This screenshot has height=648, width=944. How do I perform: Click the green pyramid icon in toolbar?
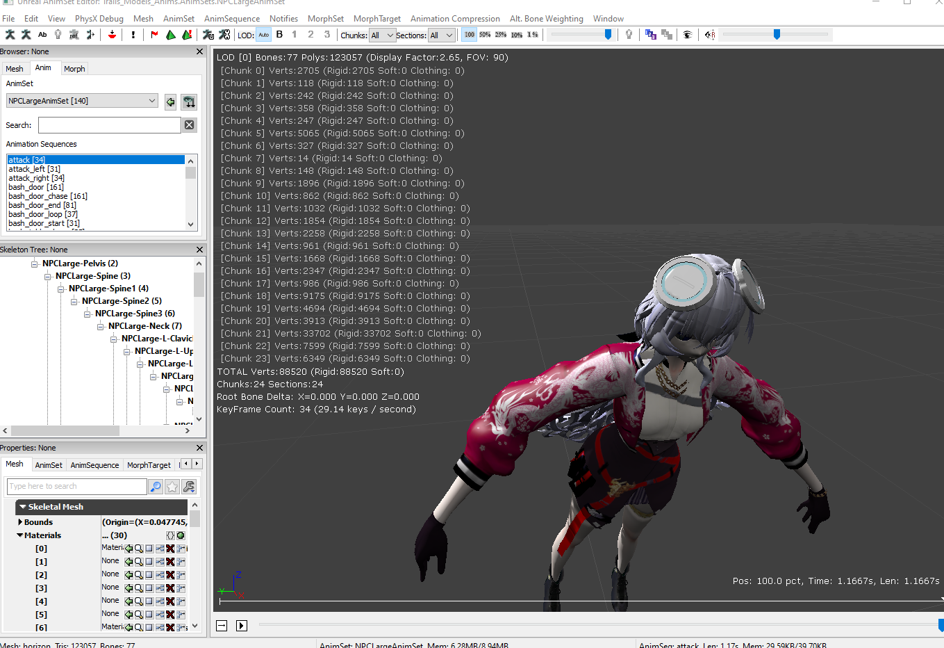[171, 35]
